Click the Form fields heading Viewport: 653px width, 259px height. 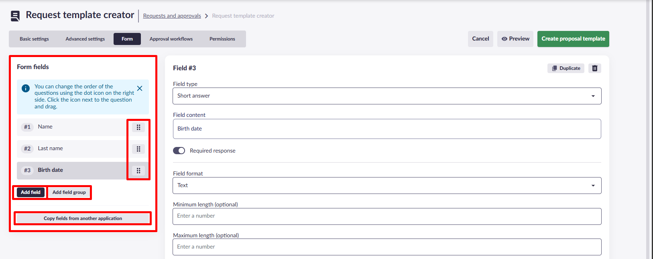(x=33, y=67)
